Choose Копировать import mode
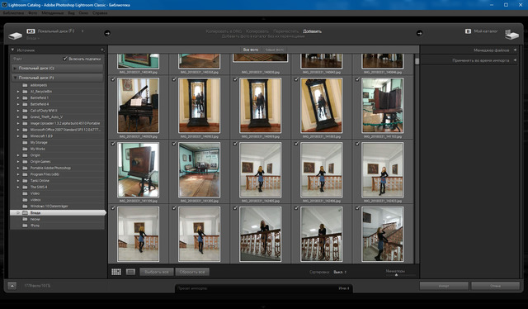 [257, 31]
